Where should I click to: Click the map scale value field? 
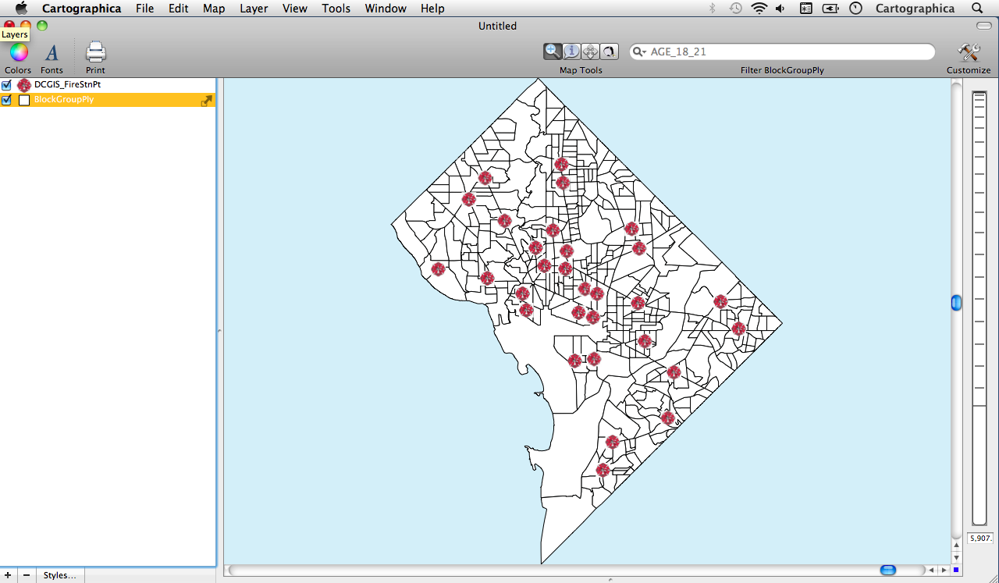(979, 539)
